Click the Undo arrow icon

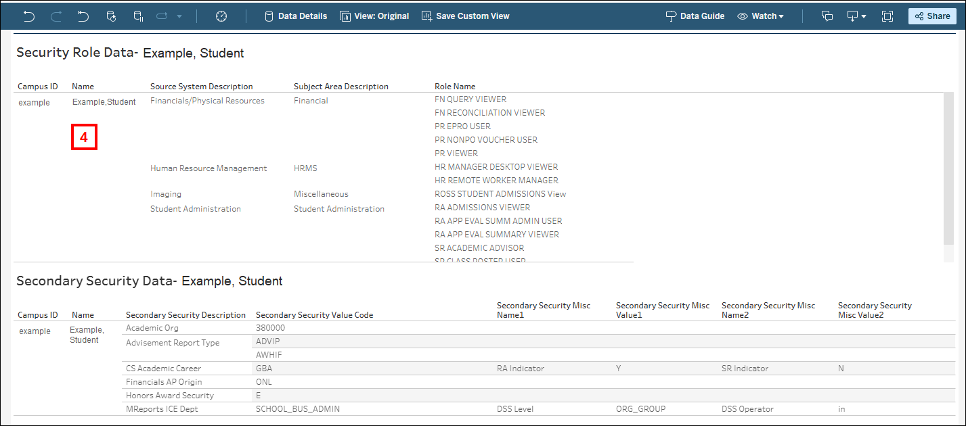coord(29,16)
